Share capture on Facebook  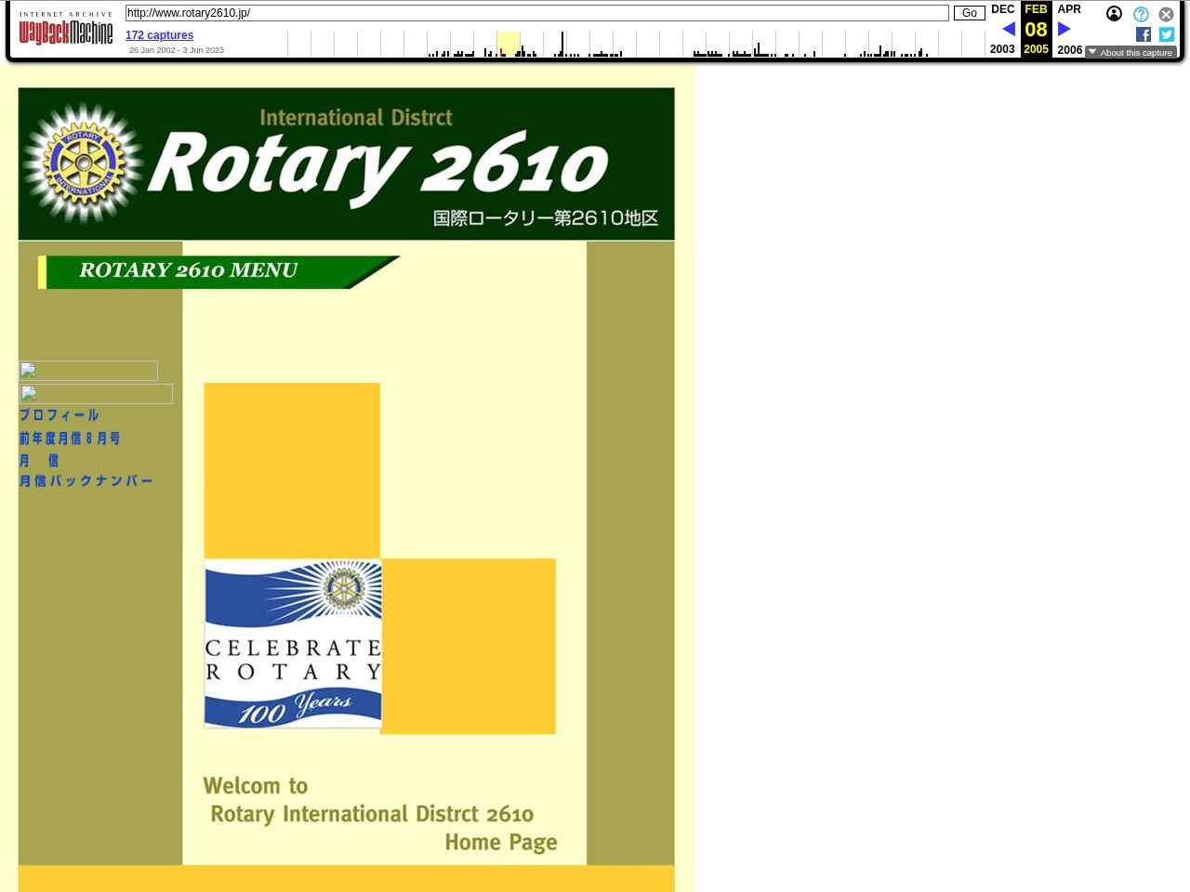pos(1144,34)
